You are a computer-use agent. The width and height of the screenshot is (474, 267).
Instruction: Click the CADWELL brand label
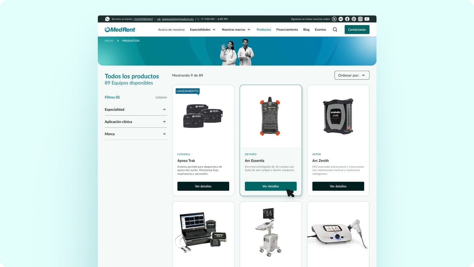point(184,154)
